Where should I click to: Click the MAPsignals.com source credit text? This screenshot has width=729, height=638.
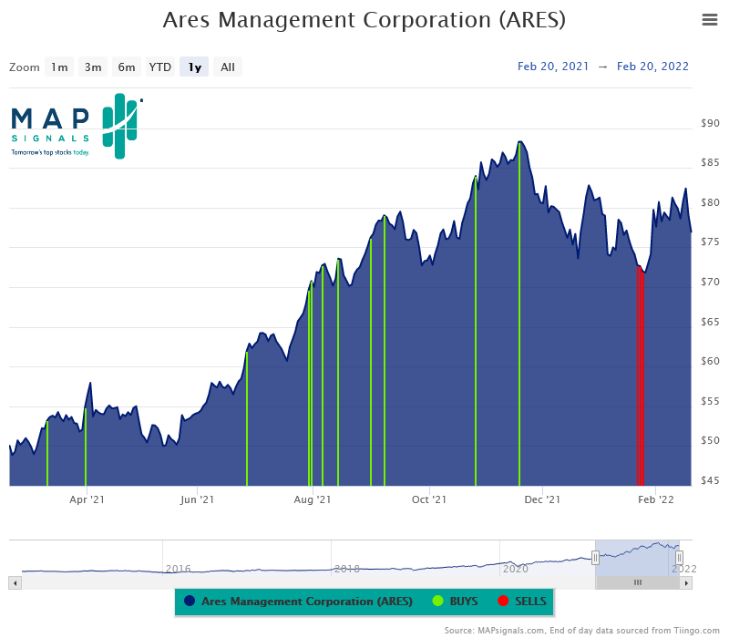[x=581, y=631]
